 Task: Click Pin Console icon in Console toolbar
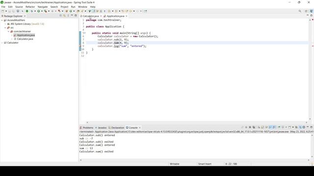click(x=279, y=127)
